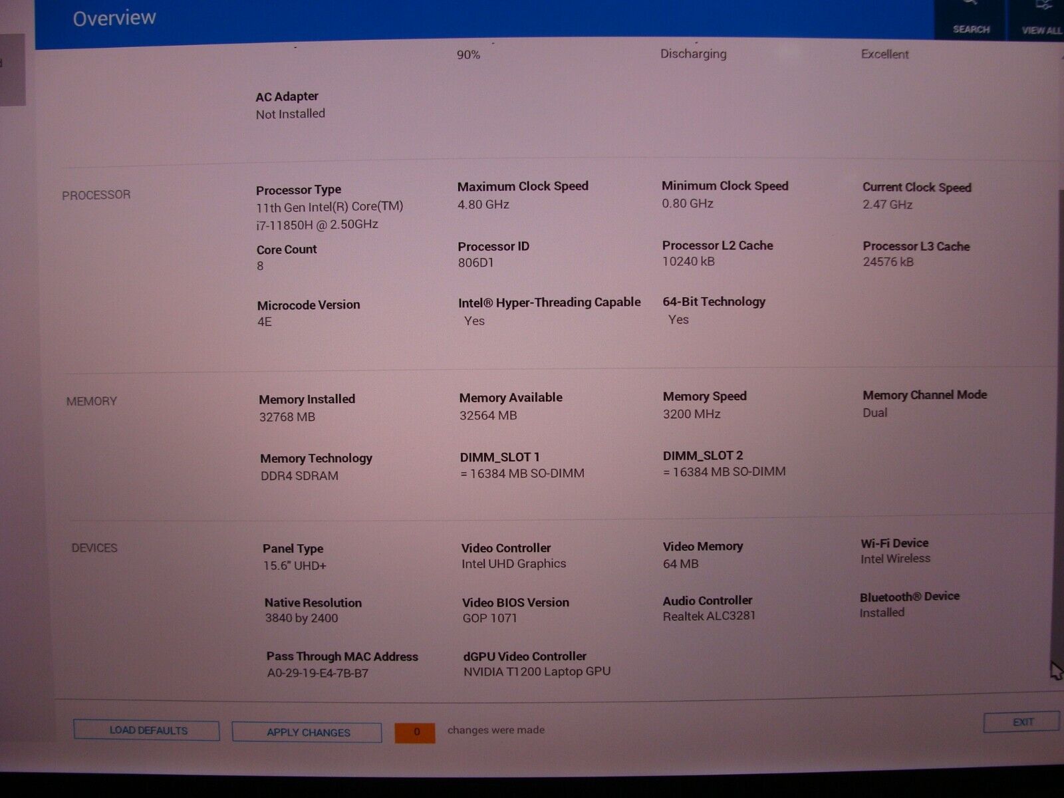The height and width of the screenshot is (798, 1064).
Task: Click dGPU value NVIDIA T1200 Laptop GPU
Action: point(537,672)
